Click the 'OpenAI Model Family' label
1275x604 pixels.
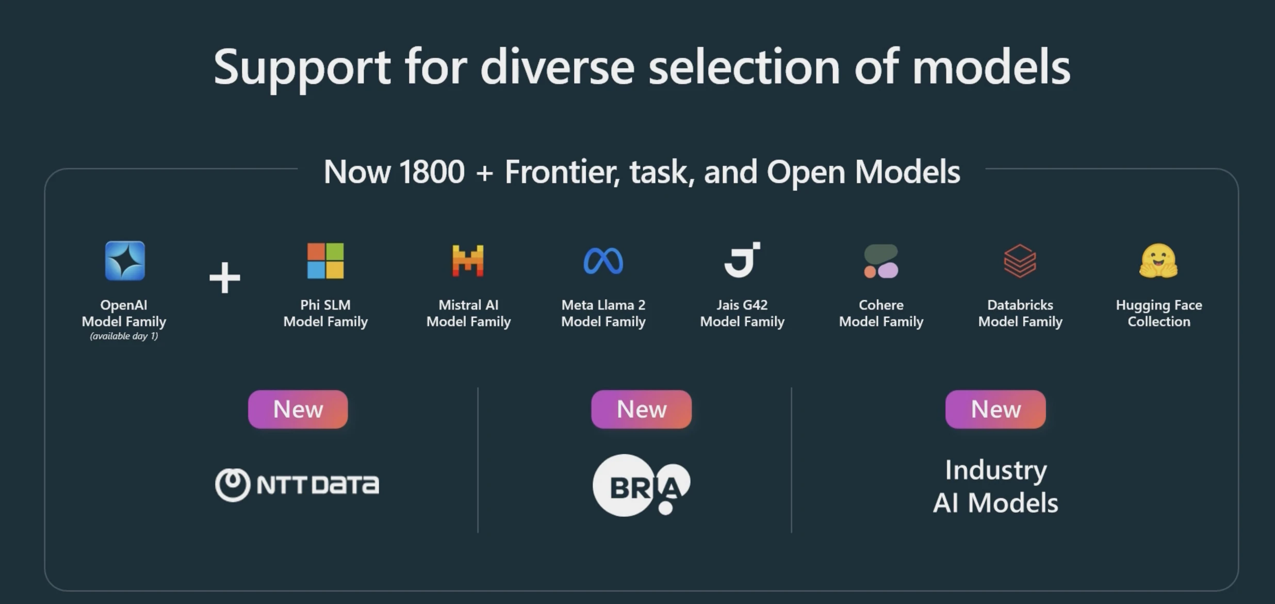click(124, 313)
